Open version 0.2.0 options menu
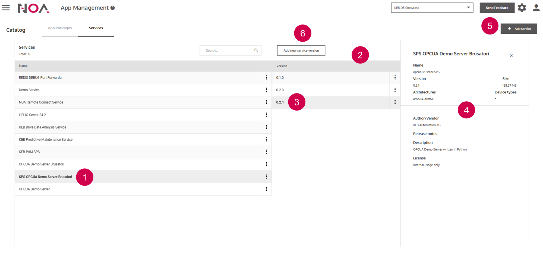543x254 pixels. point(395,90)
